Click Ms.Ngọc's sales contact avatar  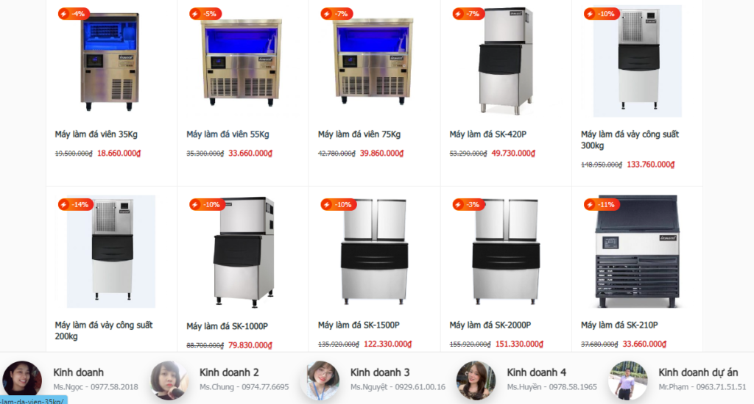coord(21,379)
